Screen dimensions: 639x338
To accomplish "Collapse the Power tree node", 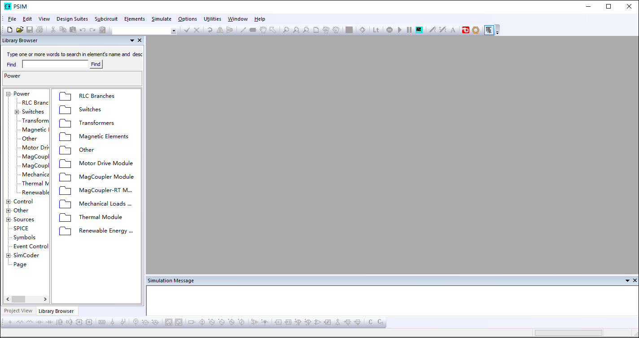I will [x=8, y=94].
